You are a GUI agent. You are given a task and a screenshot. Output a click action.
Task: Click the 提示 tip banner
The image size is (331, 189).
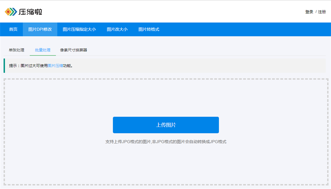[165, 66]
